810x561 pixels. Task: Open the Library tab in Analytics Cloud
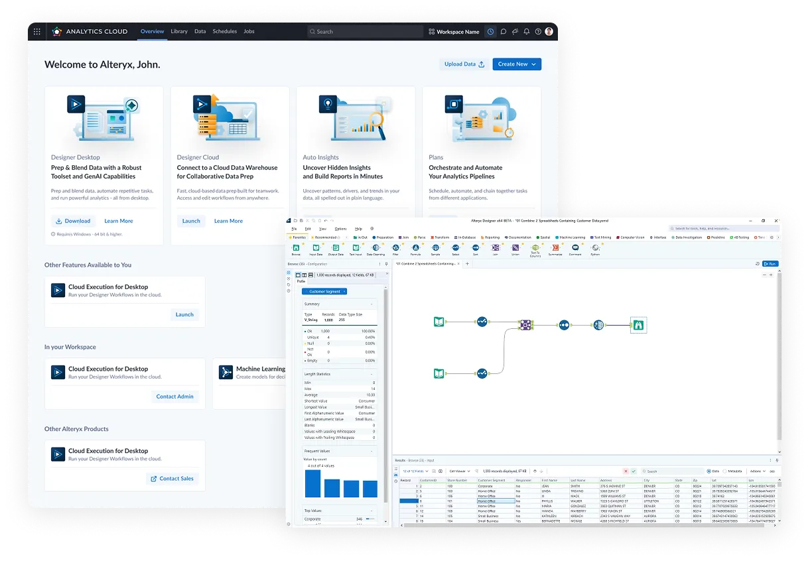179,31
